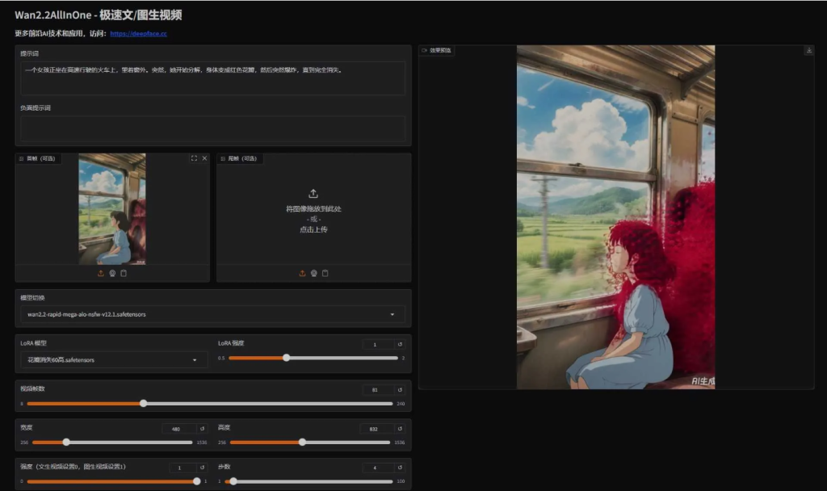Viewport: 827px width, 491px height.
Task: Reset the LoRA strength value
Action: coord(399,344)
